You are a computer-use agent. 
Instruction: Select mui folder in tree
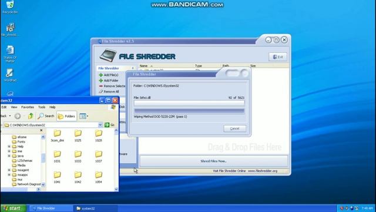click(x=17, y=179)
